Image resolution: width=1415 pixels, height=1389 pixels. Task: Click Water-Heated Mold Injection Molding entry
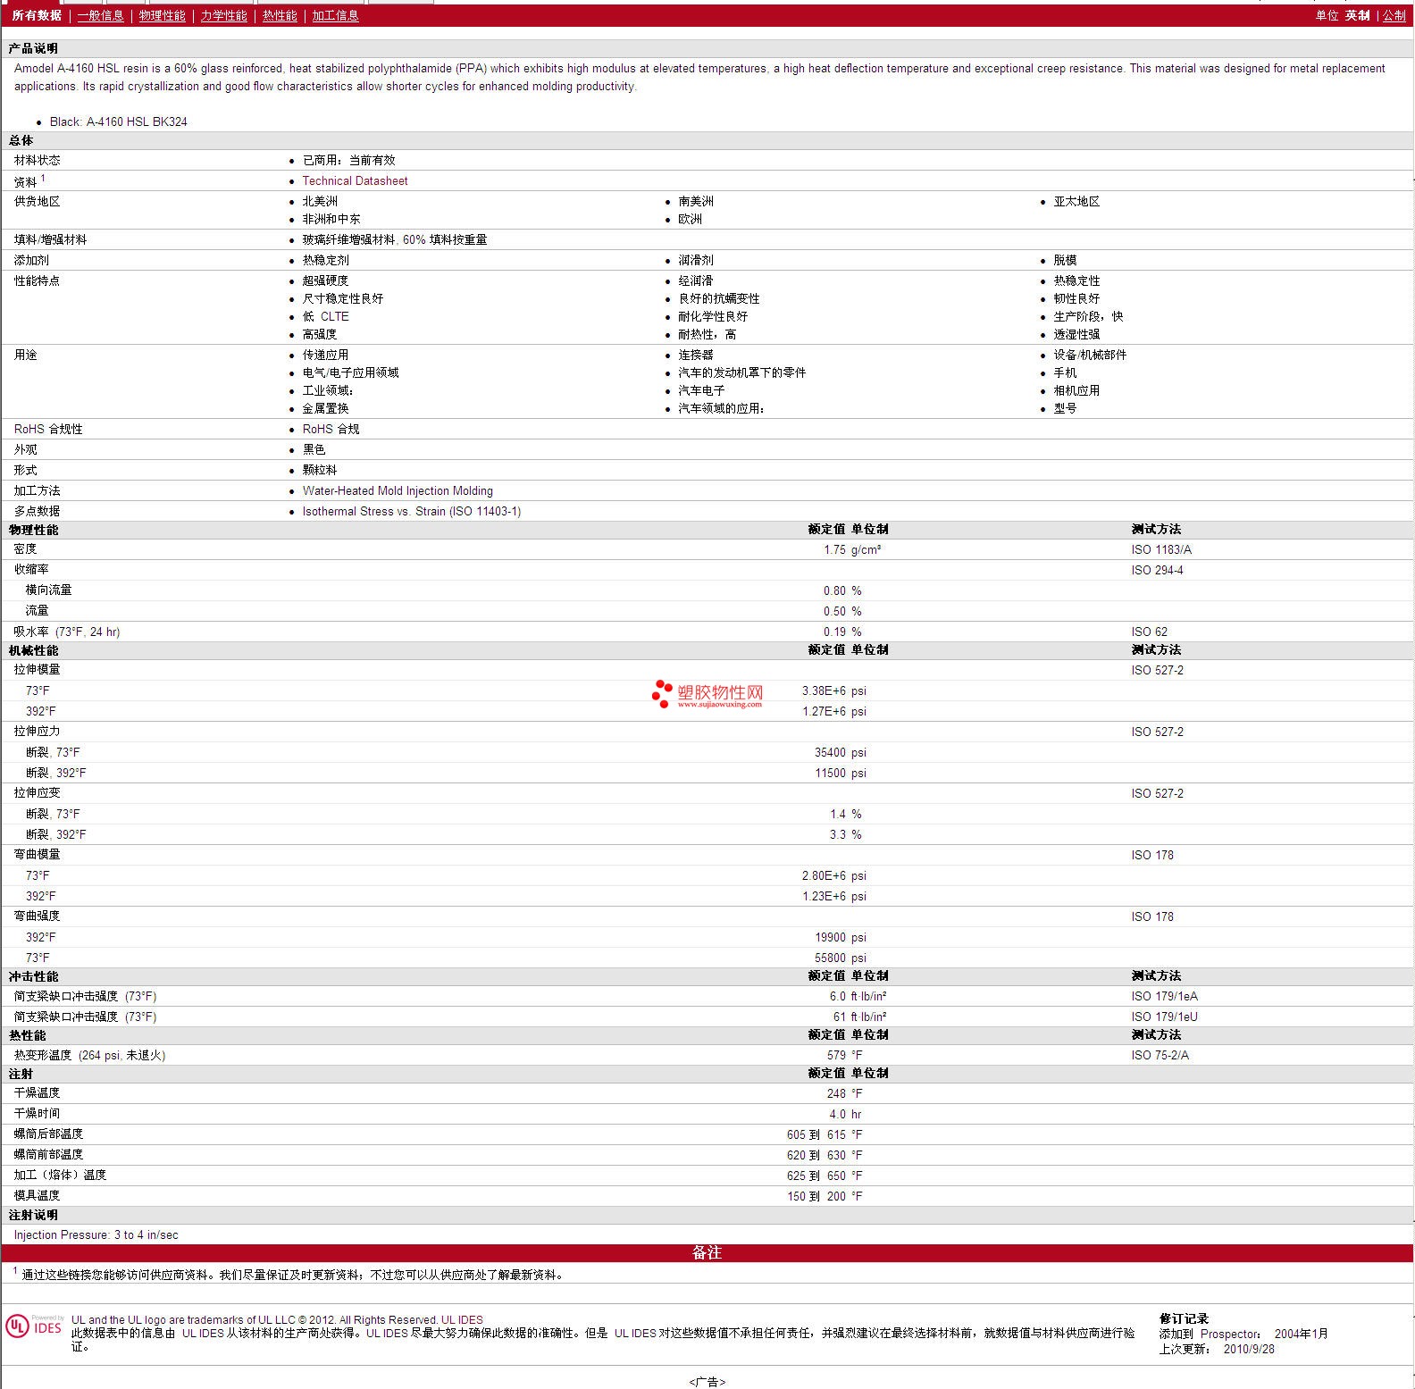pos(398,490)
